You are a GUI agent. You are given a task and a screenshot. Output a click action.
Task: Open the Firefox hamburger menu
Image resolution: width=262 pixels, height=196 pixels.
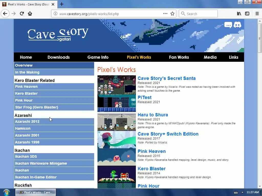[x=257, y=14]
